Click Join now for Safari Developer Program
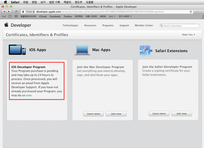 [x=182, y=113]
